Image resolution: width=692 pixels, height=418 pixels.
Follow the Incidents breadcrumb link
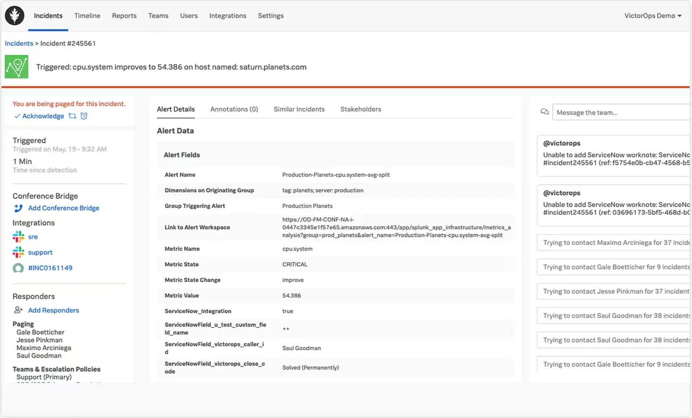(19, 43)
